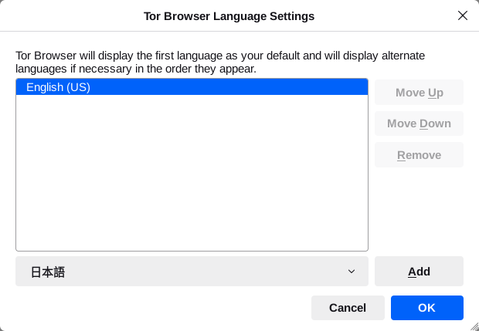Click the Tor Browser Language Settings title

click(x=229, y=15)
